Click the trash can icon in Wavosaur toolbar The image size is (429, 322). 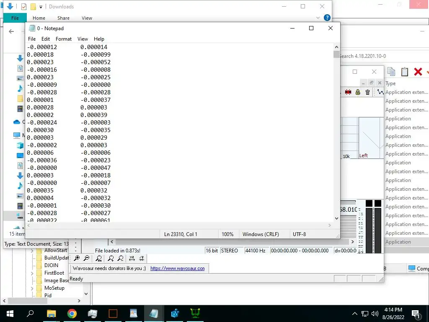tap(367, 92)
